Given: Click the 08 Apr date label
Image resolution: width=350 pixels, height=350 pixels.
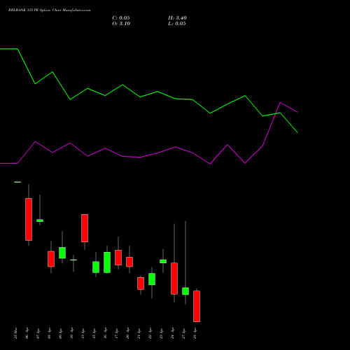Looking at the screenshot, I should (x=49, y=333).
